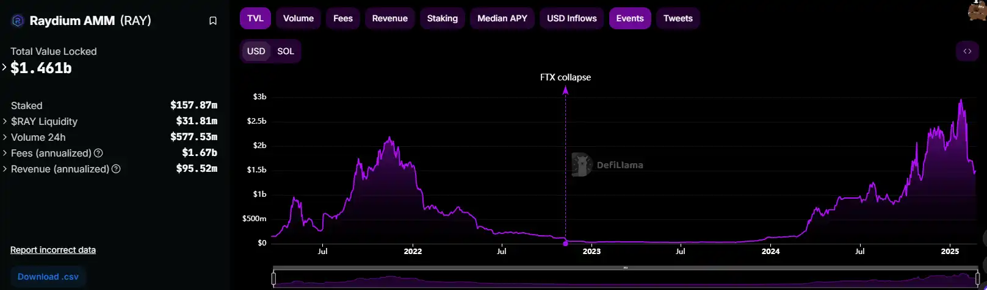The height and width of the screenshot is (290, 987).
Task: Click the info icon beside Revenue (annualized)
Action: tap(116, 169)
